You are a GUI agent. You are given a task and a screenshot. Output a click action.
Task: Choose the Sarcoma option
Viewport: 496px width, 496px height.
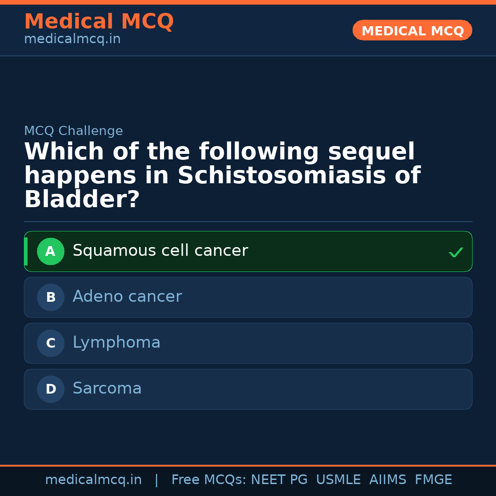coord(107,389)
